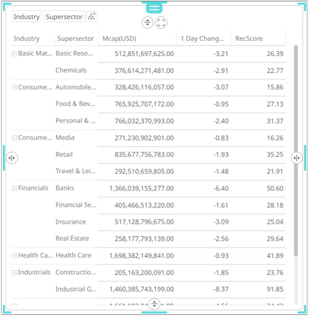The width and height of the screenshot is (309, 317).
Task: Click the teal drag handle at top
Action: coord(154,8)
